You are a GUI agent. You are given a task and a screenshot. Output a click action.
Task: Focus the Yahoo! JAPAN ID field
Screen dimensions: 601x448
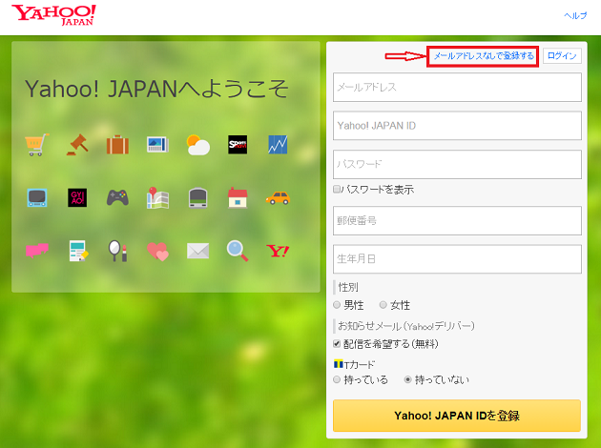[457, 126]
